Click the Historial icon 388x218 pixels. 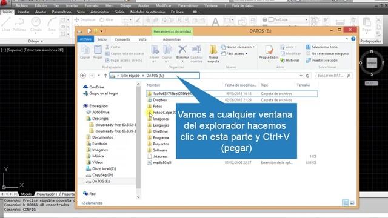pos(283,61)
